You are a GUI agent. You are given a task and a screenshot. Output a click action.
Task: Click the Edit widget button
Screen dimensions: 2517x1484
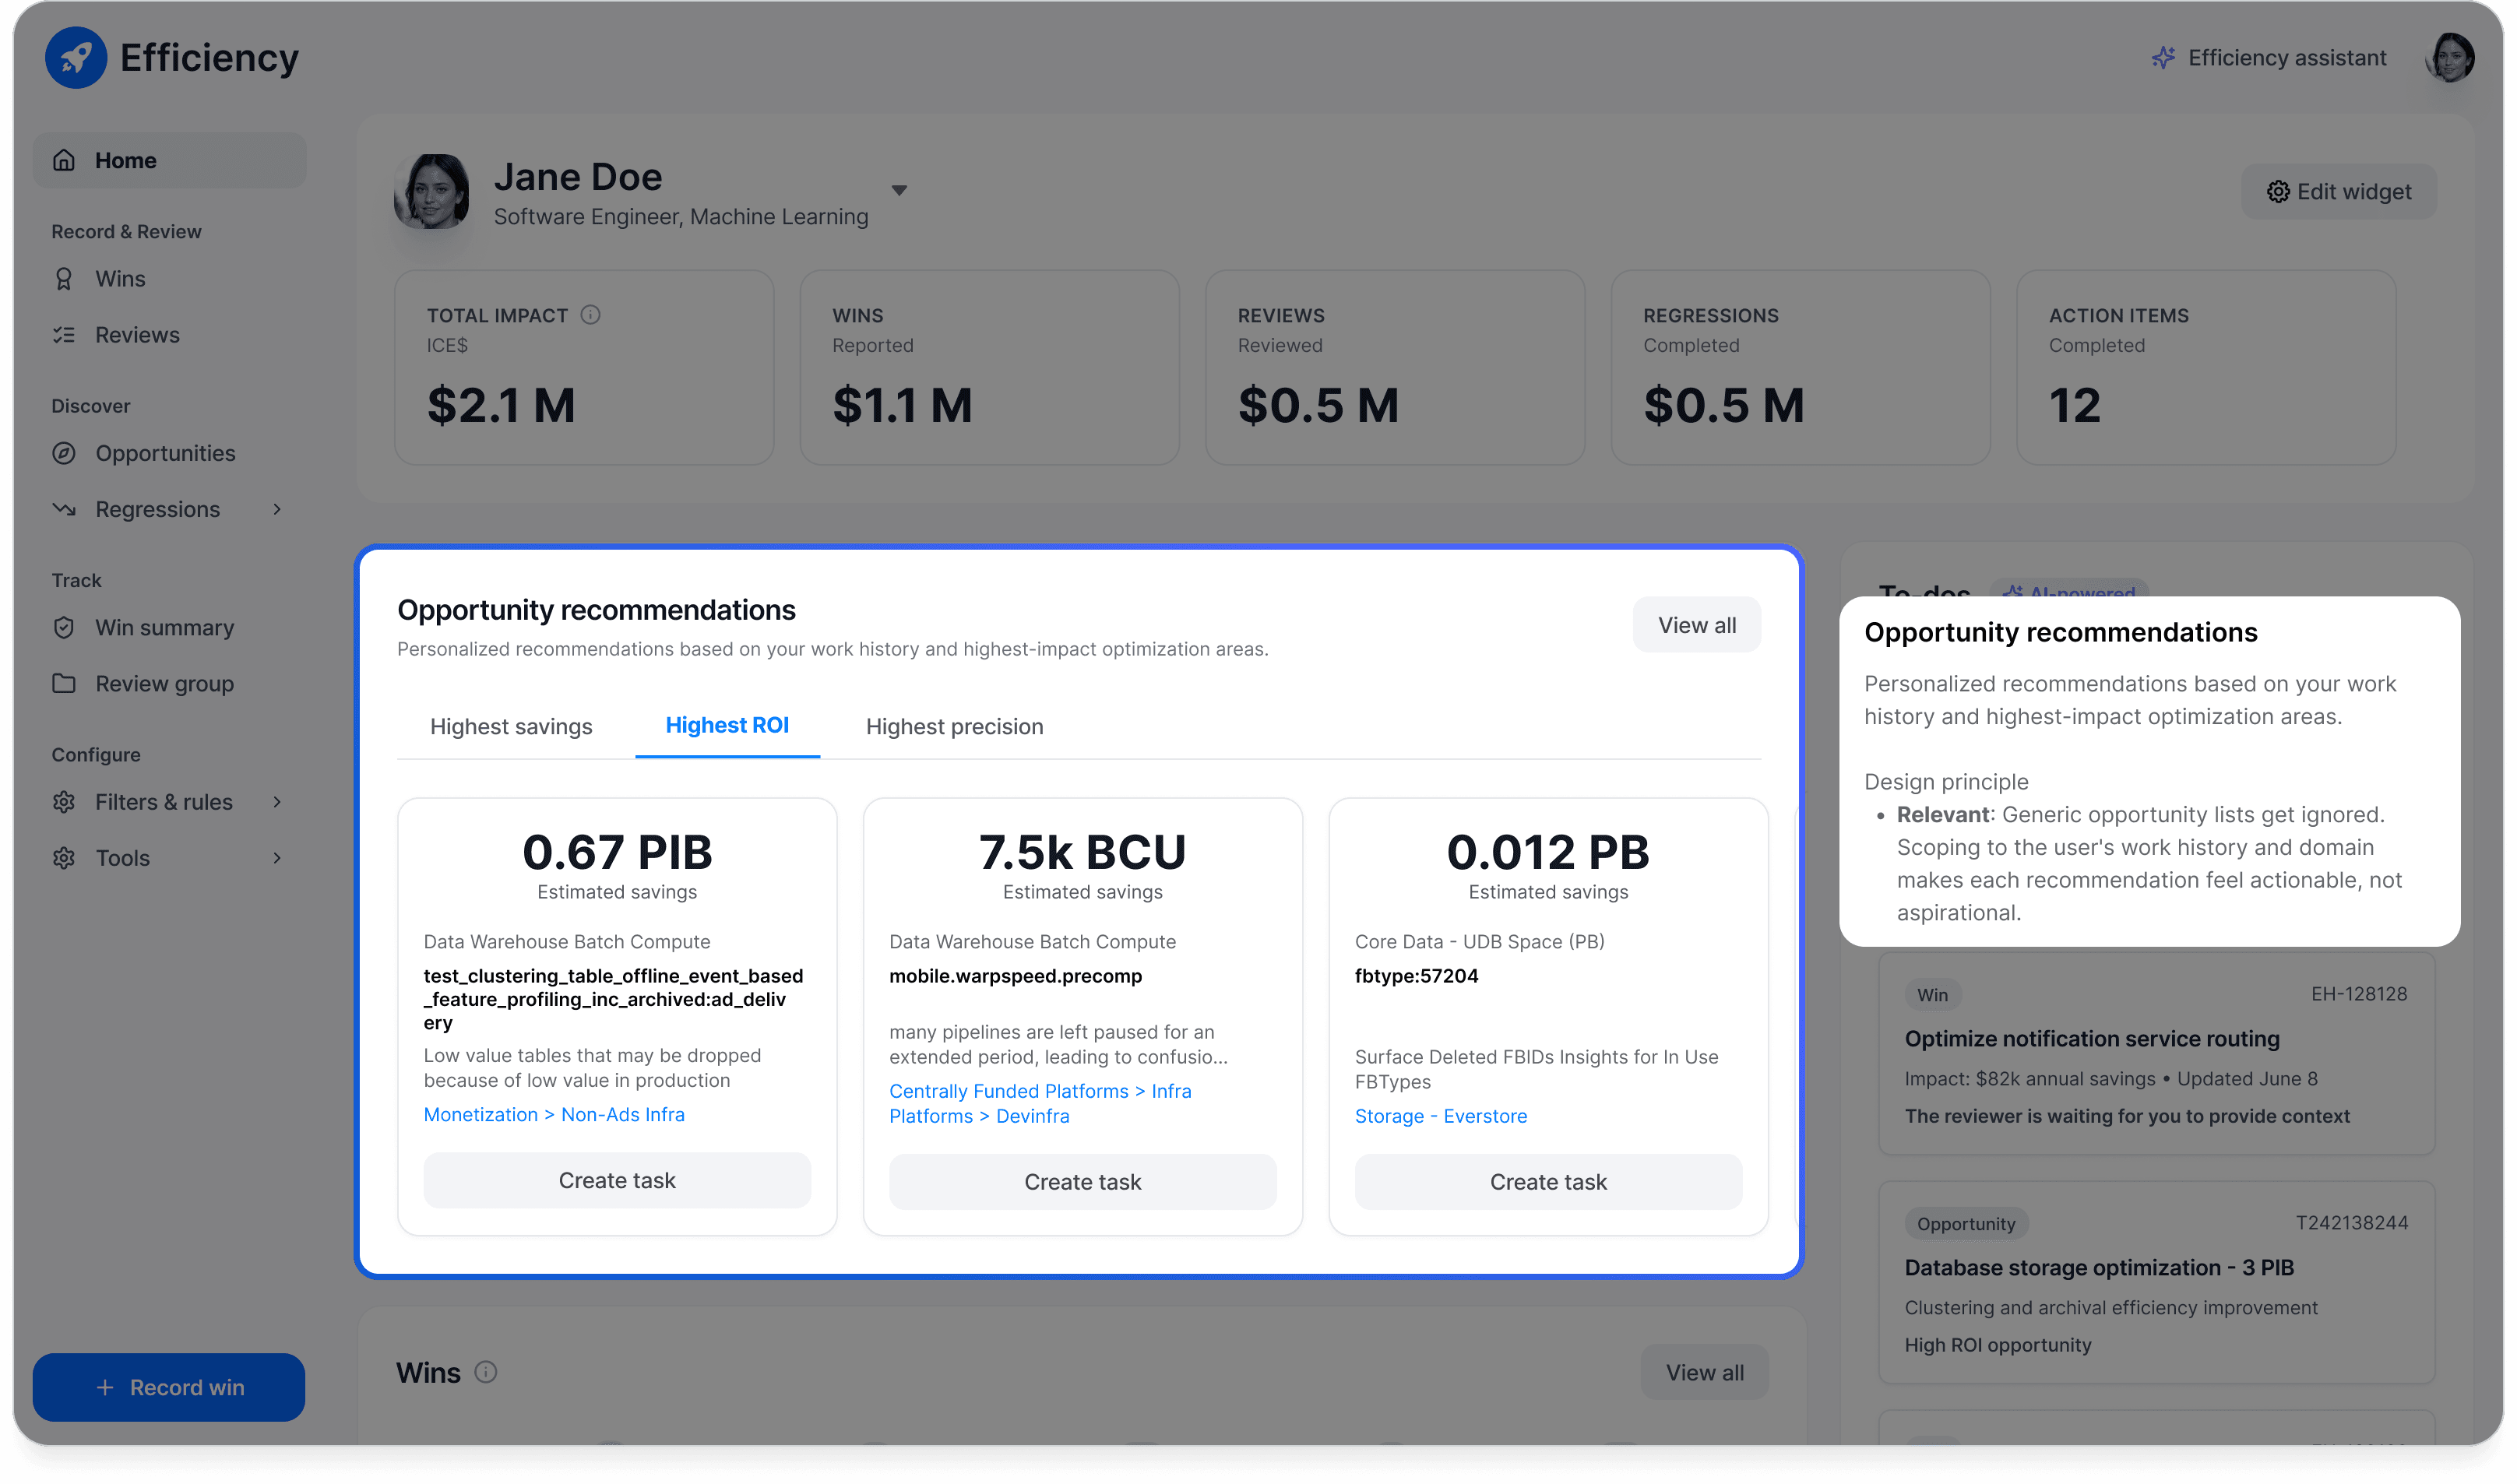[x=2338, y=192]
